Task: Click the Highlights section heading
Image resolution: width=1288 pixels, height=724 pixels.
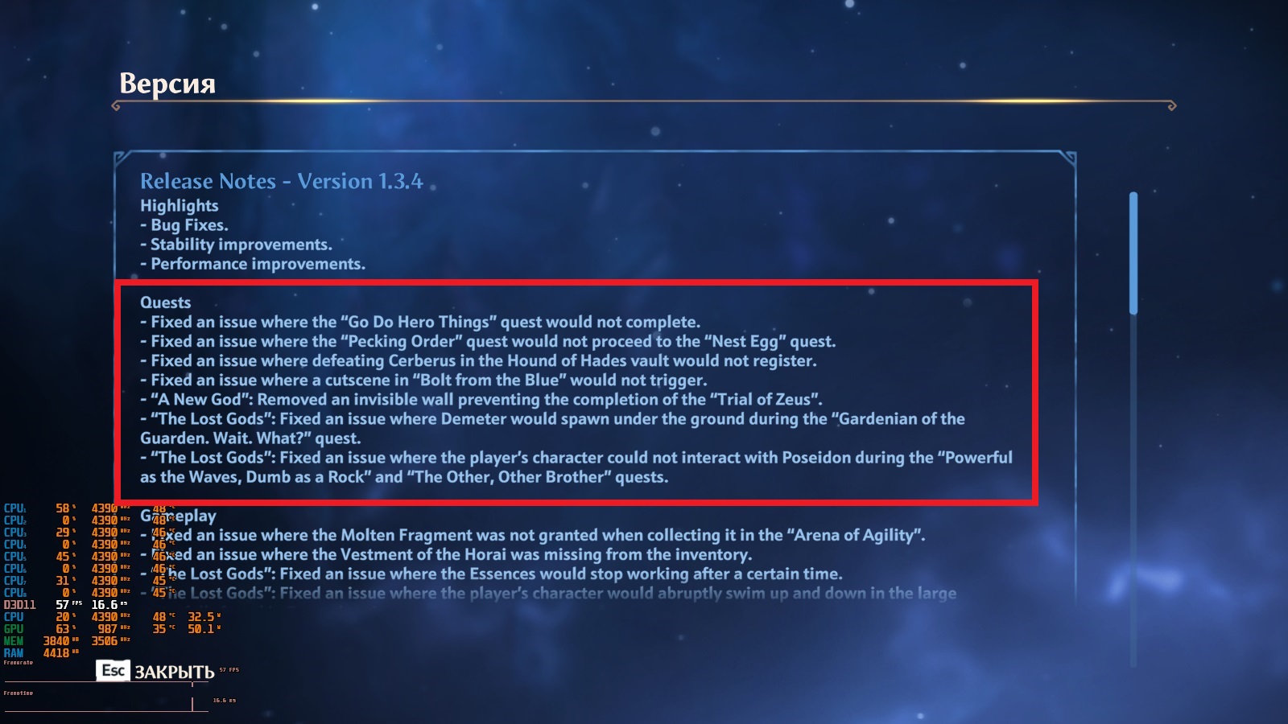Action: pyautogui.click(x=179, y=206)
